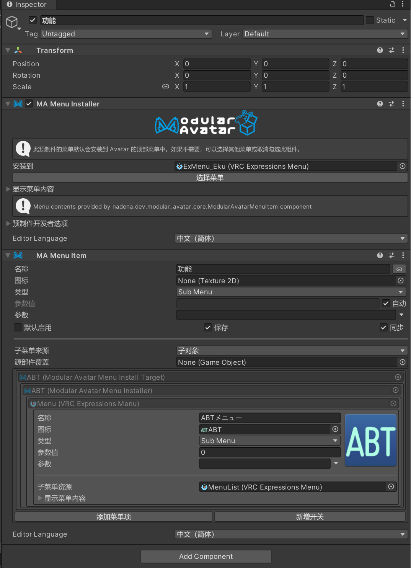Open MA Menu Item more options menu

coord(403,255)
